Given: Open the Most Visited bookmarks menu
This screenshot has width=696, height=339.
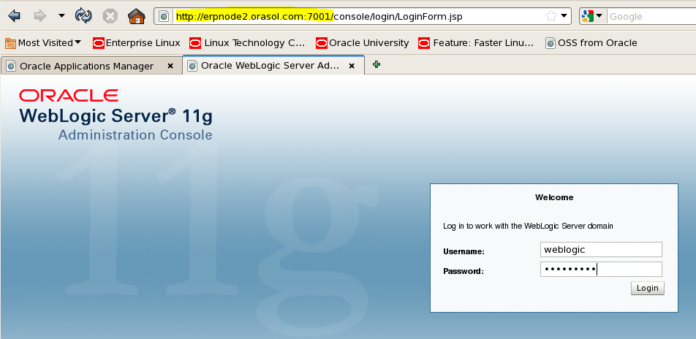Looking at the screenshot, I should tap(43, 43).
